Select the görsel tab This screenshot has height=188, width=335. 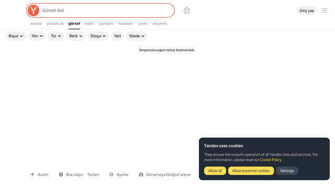74,23
